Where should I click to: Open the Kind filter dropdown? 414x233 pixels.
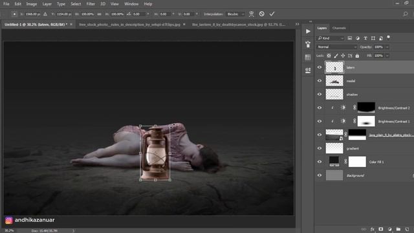331,38
